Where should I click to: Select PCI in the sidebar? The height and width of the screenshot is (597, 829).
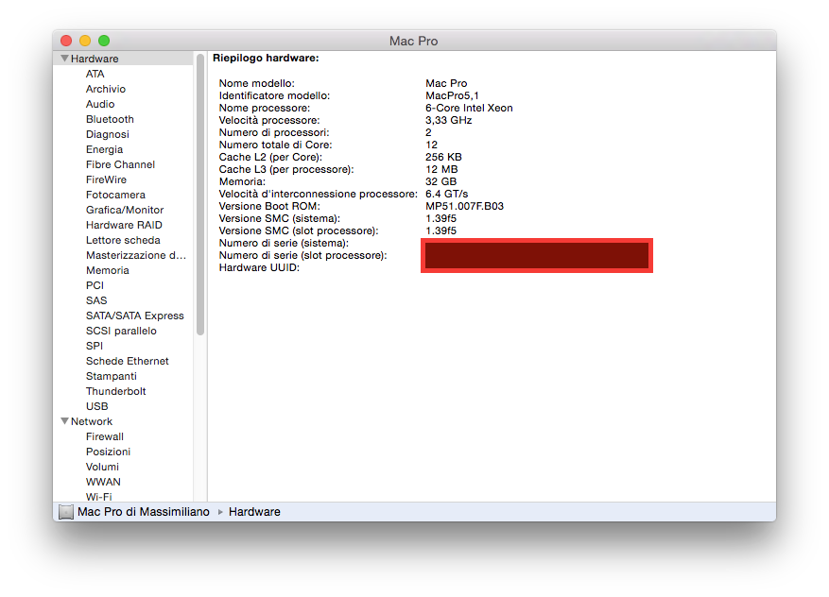[95, 285]
